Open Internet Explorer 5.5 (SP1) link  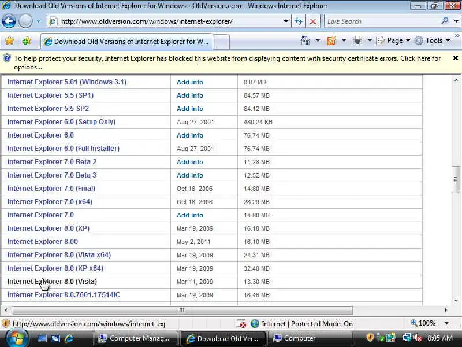pos(50,95)
